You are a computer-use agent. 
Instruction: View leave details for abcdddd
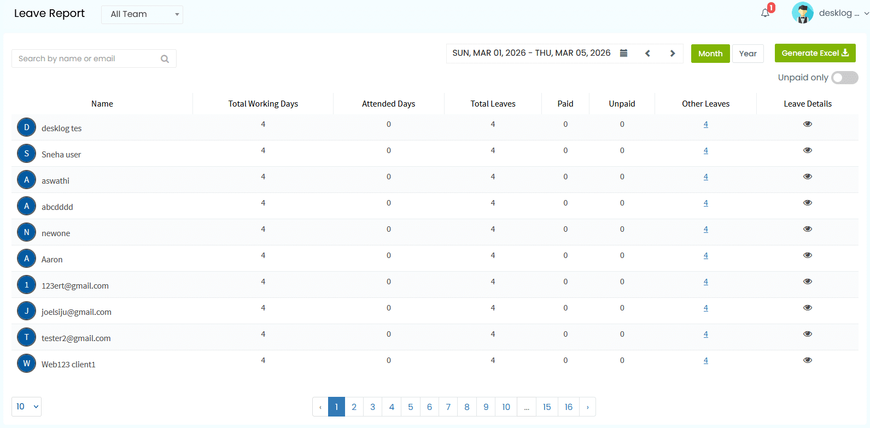[x=808, y=203]
